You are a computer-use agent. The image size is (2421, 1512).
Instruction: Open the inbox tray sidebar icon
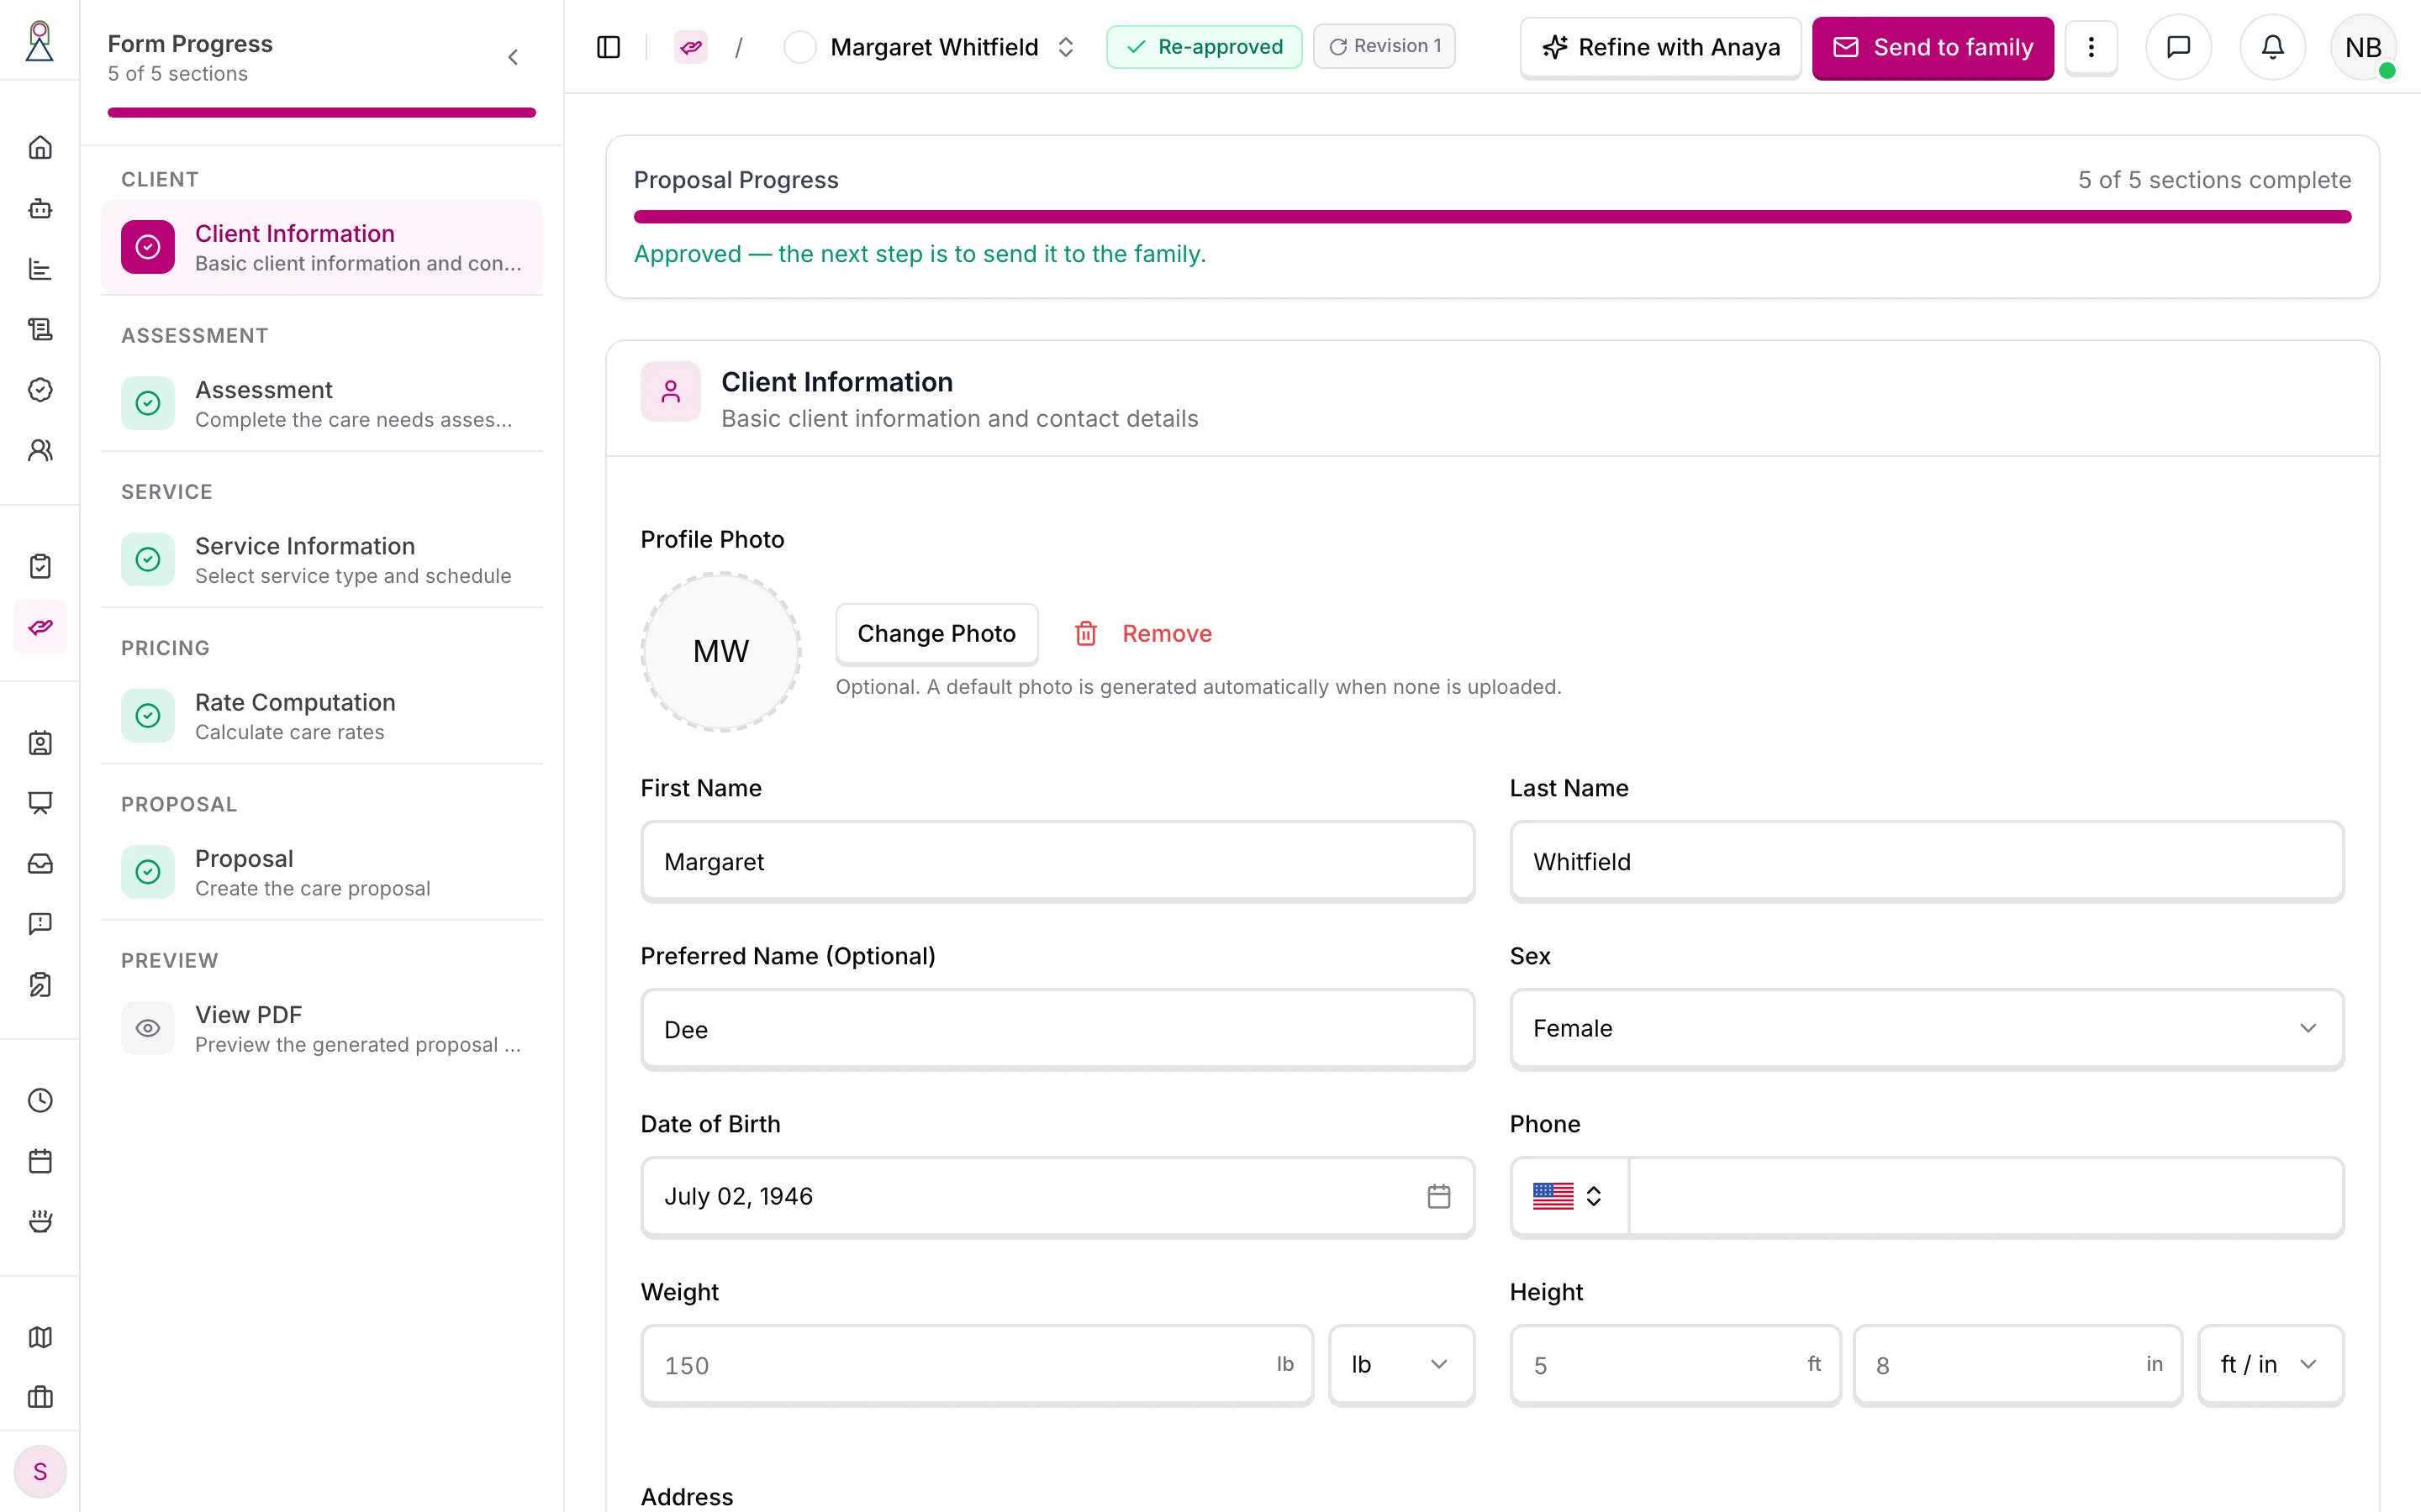point(40,863)
